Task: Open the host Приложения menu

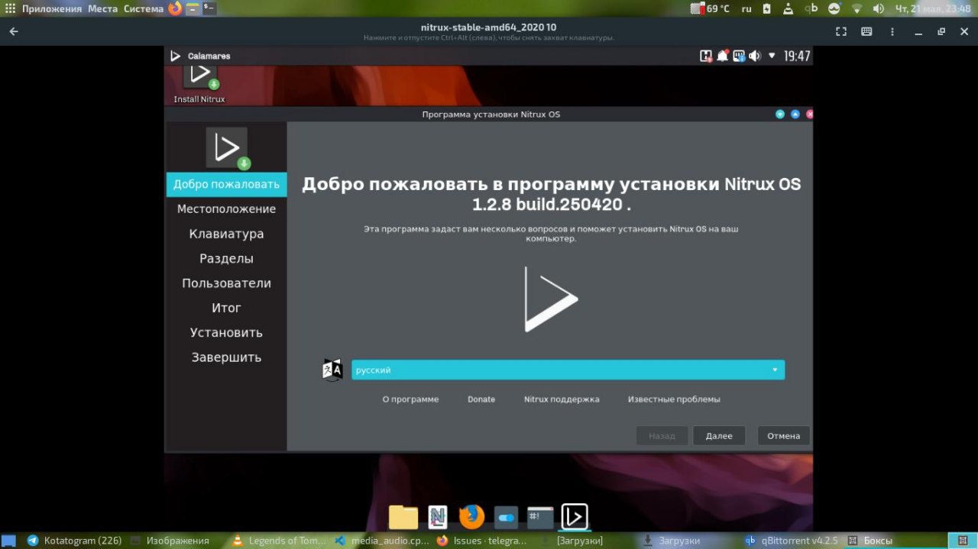Action: 52,8
